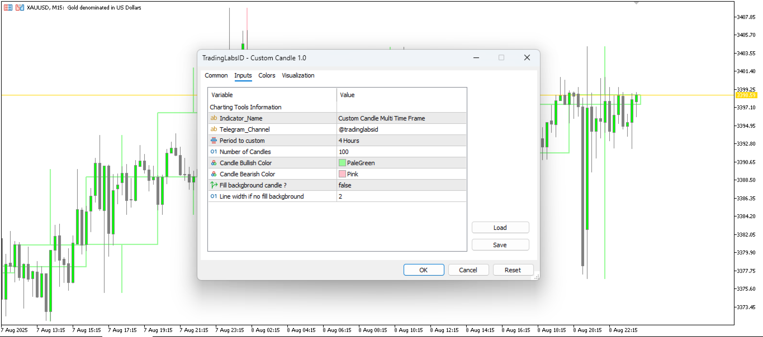Click the yellow current price label 3398.59
Image resolution: width=763 pixels, height=337 pixels.
(746, 95)
